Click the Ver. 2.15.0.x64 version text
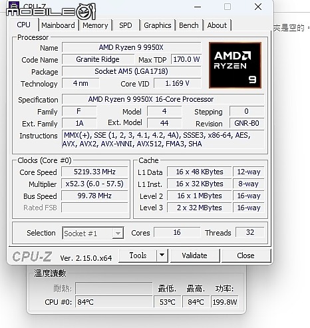Viewport: 310px width, 328px height. (86, 258)
